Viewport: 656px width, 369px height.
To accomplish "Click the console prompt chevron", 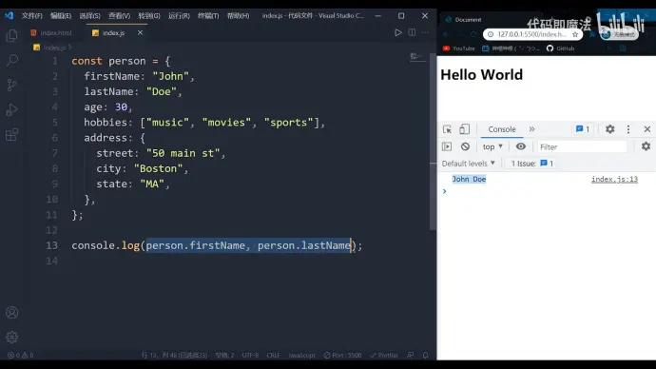I will pos(445,191).
